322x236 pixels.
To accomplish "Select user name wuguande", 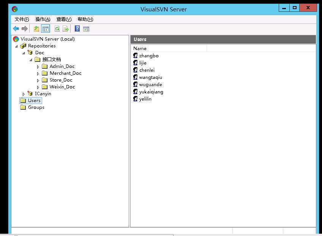I will [150, 85].
